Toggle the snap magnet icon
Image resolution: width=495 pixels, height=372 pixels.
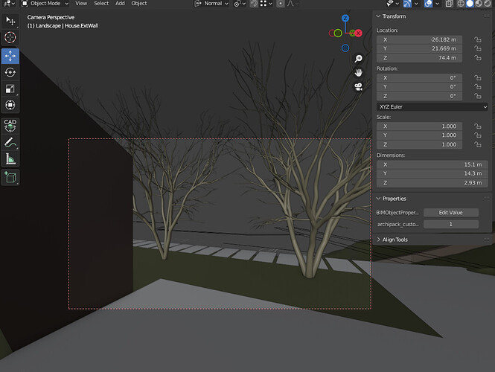coord(254,4)
